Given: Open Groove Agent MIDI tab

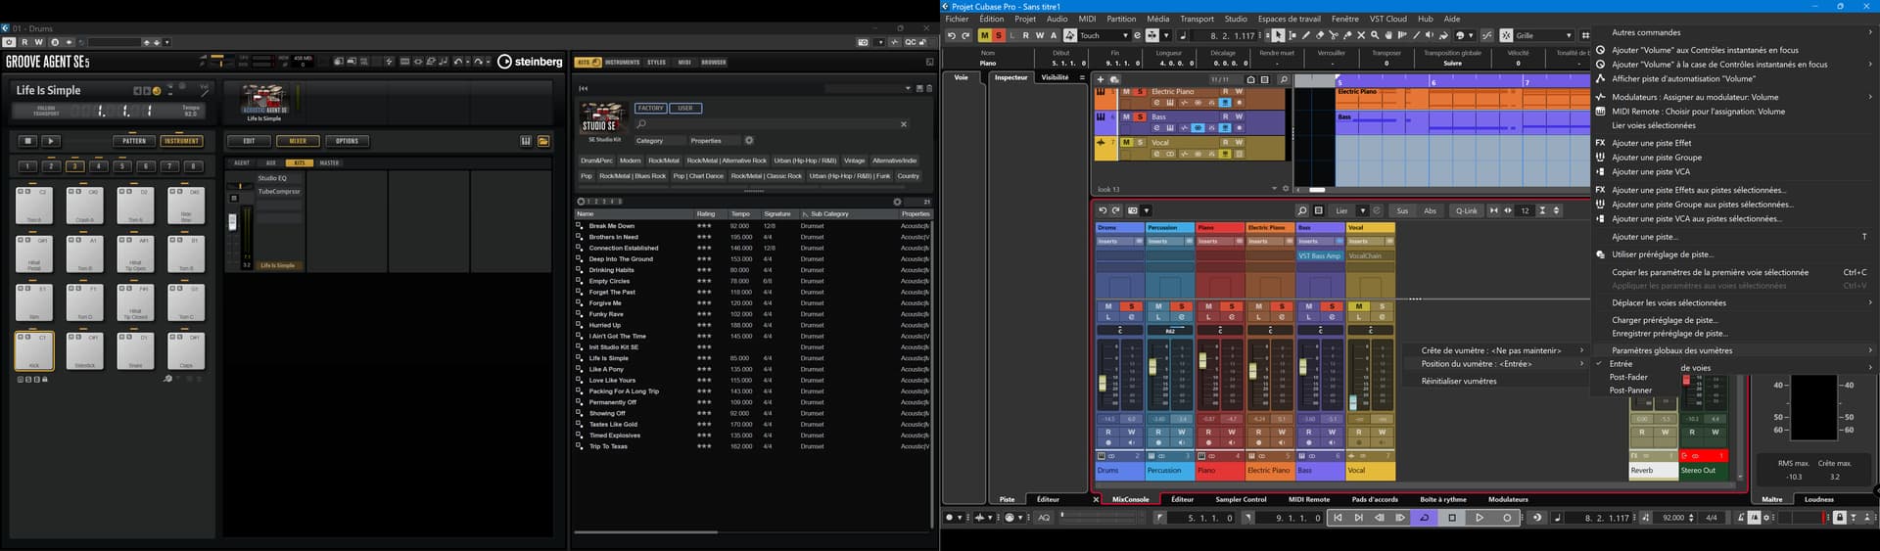Looking at the screenshot, I should click(684, 62).
